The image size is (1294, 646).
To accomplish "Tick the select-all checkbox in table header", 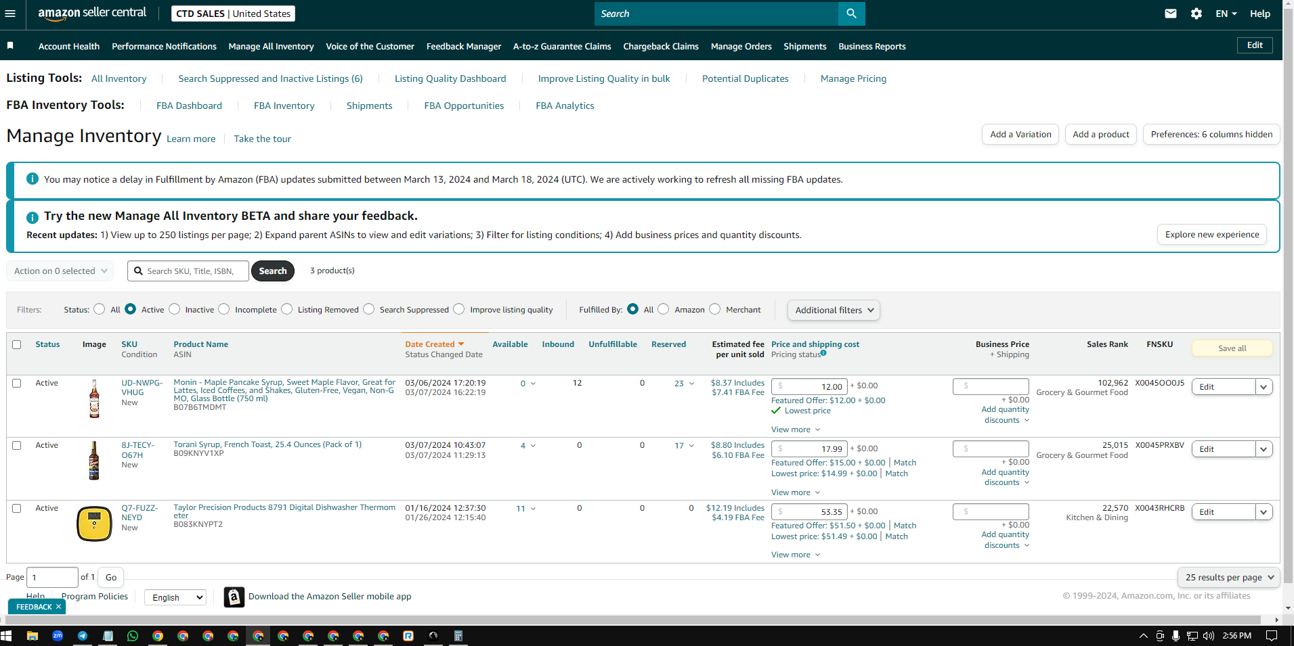I will coord(17,344).
